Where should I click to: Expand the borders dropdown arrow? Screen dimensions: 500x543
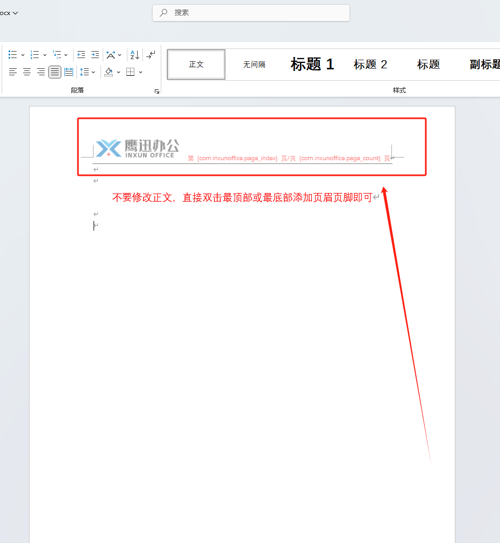click(140, 72)
